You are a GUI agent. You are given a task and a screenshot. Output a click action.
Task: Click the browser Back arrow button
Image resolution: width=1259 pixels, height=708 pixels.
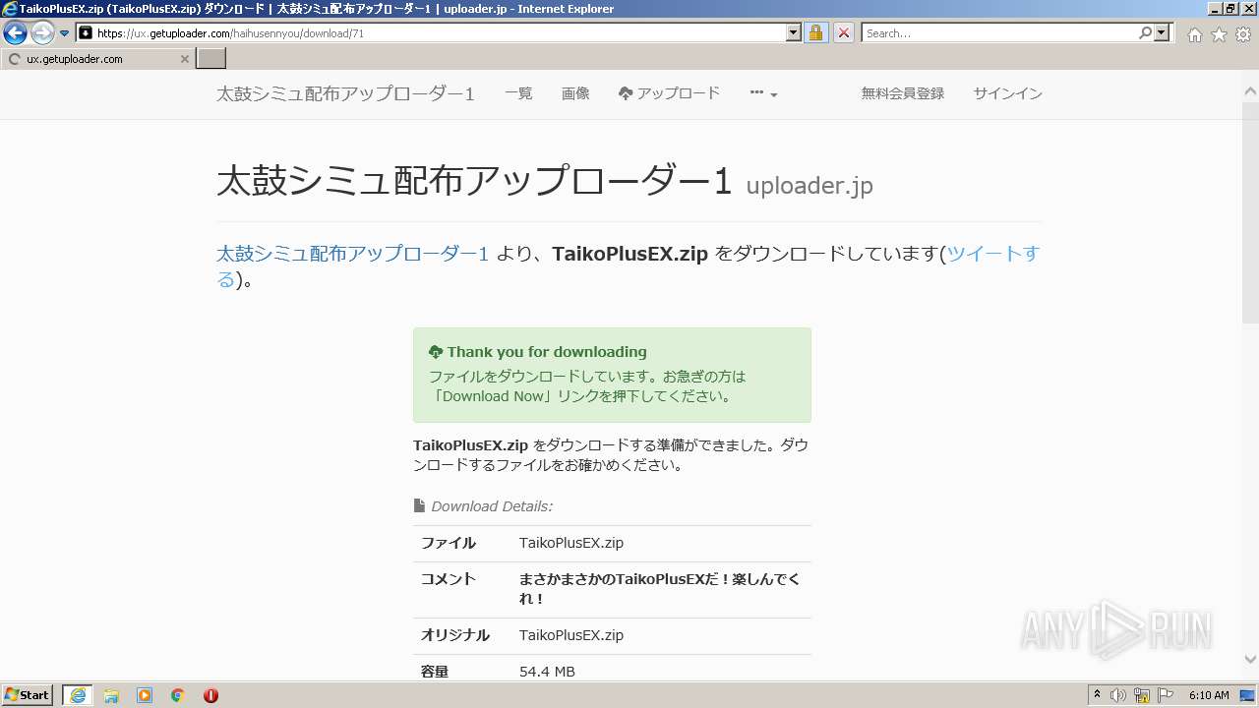tap(15, 33)
